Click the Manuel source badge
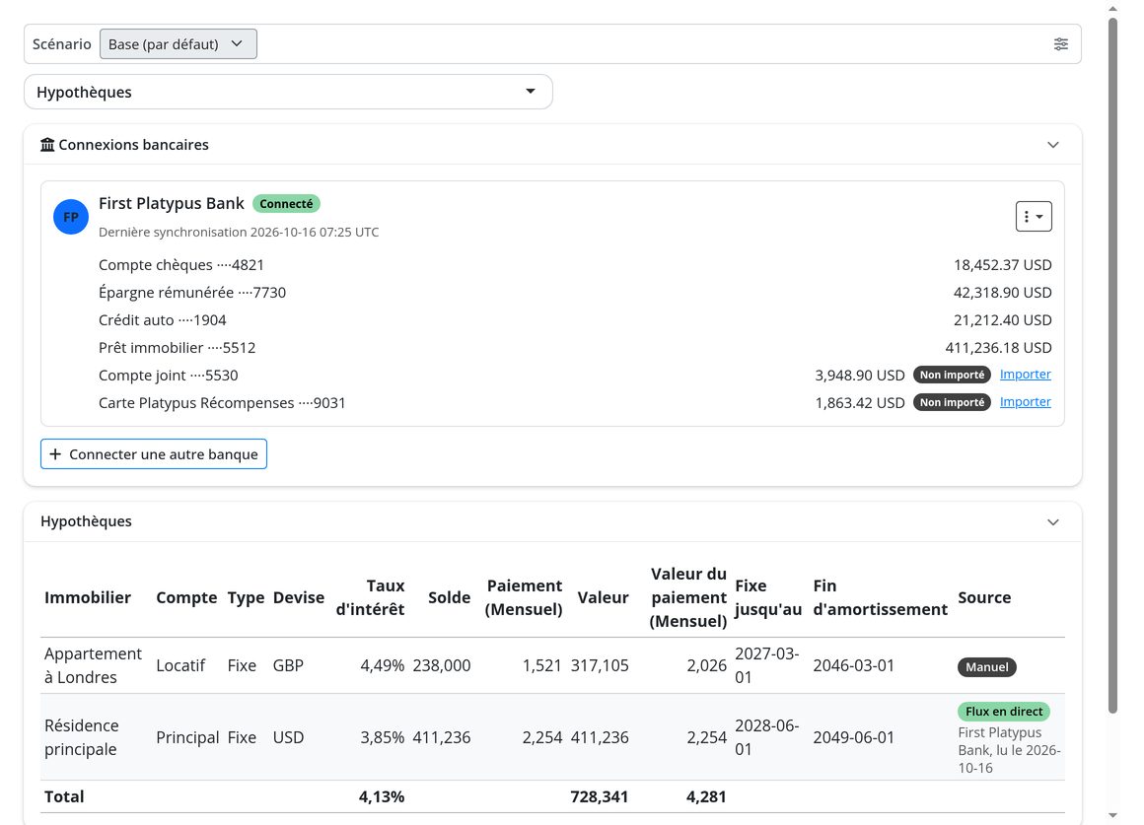The width and height of the screenshot is (1144, 825). tap(987, 666)
